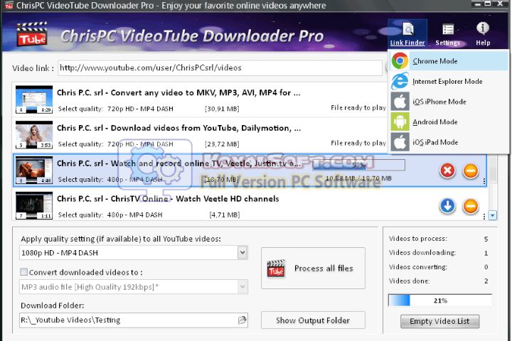Select Chrome Mode from the menu
Viewport: 512px width, 341px height.
tap(449, 61)
